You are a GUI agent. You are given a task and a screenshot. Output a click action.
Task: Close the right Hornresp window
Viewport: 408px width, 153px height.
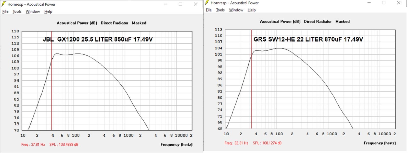399,3
